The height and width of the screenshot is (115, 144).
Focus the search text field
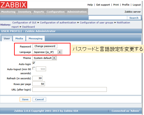click(108, 18)
